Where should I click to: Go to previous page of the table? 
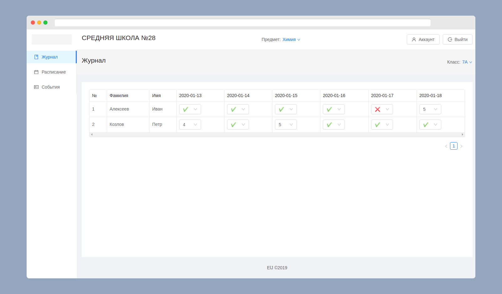tap(446, 146)
